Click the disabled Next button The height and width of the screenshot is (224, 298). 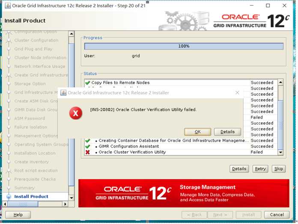point(220,215)
